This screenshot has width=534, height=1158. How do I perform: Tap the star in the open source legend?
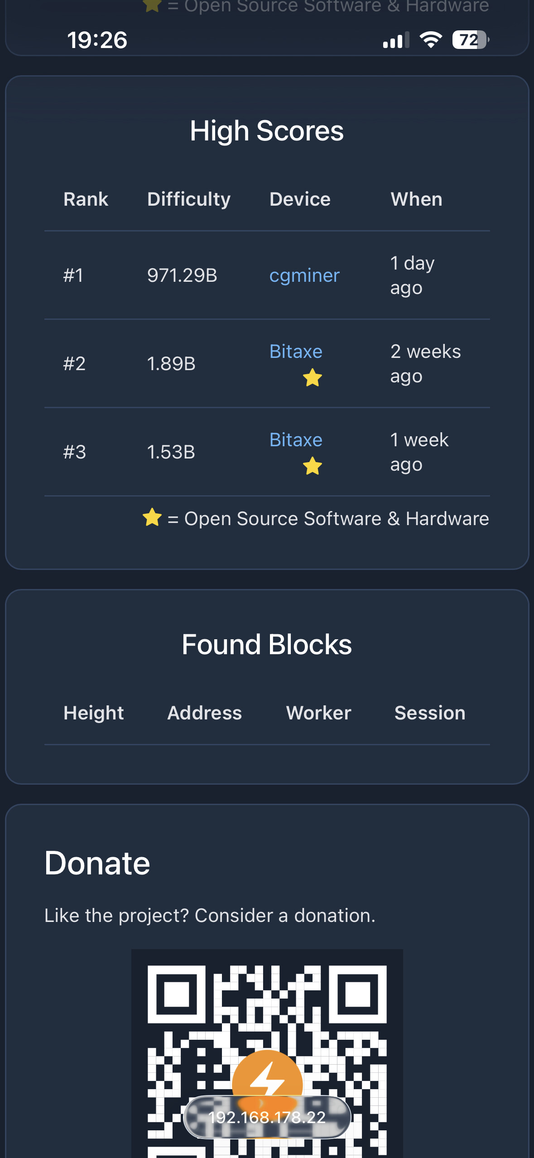tap(152, 517)
